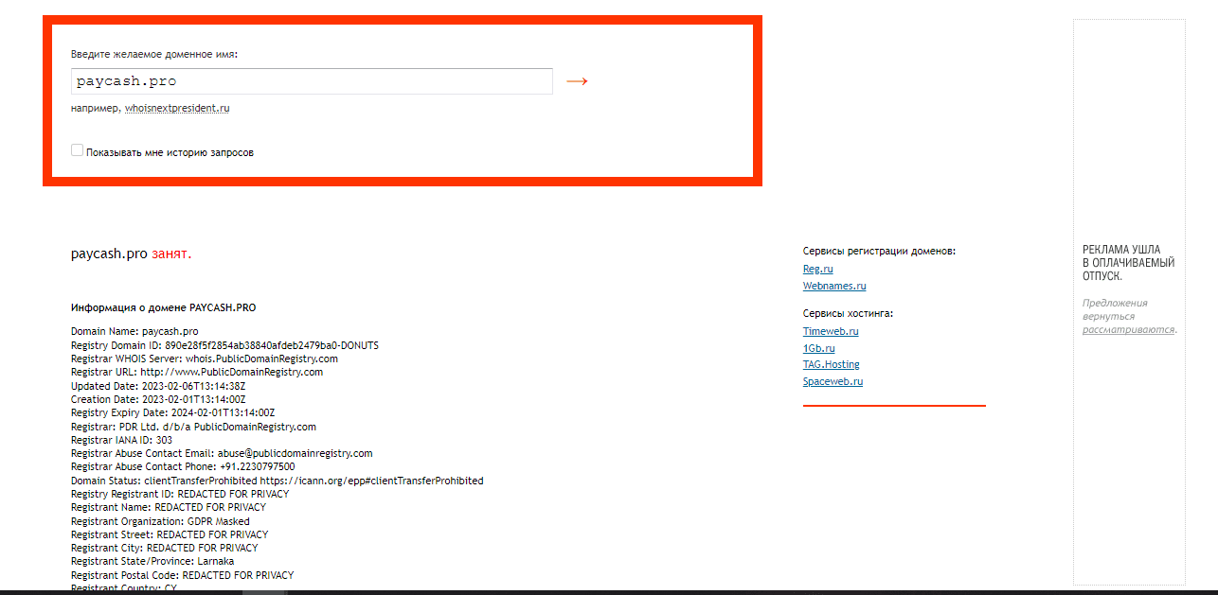Click the 'Информация о домене PAYCASH.PRO' heading
Viewport: 1218px width, 595px height.
pos(163,307)
